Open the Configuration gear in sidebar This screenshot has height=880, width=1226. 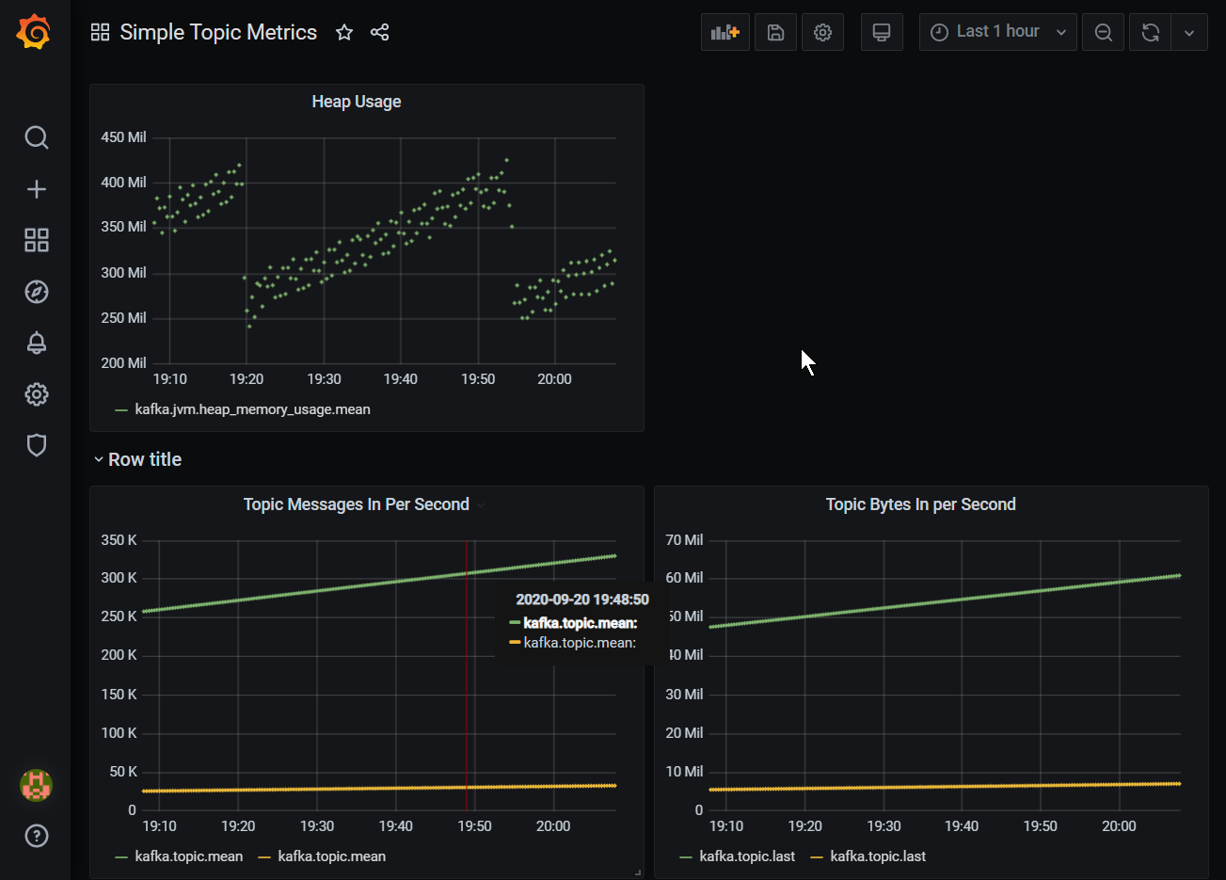(36, 394)
